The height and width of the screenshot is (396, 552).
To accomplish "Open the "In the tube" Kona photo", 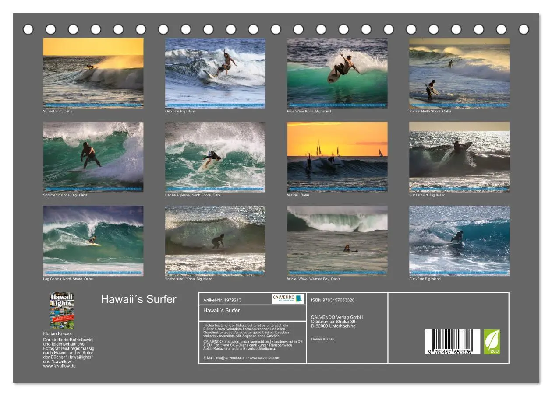I will pyautogui.click(x=215, y=241).
